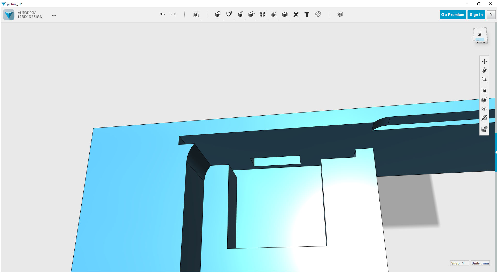Open the main menu chevron beside the logo
Image resolution: width=498 pixels, height=273 pixels.
(54, 16)
